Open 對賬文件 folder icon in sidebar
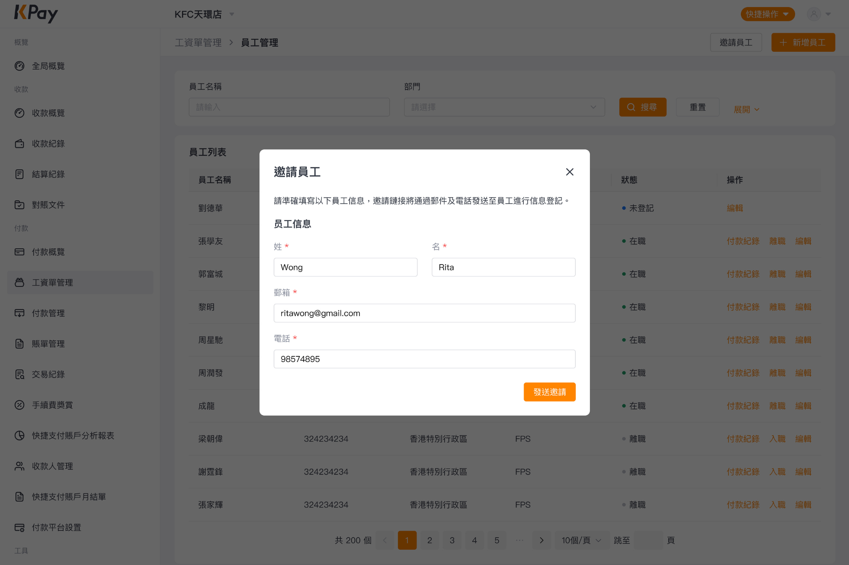 pos(19,205)
